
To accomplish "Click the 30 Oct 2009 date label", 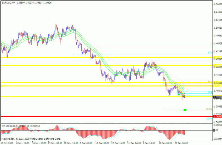I will 7,143.
